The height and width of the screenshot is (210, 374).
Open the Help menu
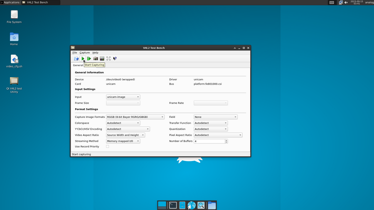96,53
